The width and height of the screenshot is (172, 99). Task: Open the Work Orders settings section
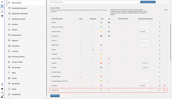[26, 3]
